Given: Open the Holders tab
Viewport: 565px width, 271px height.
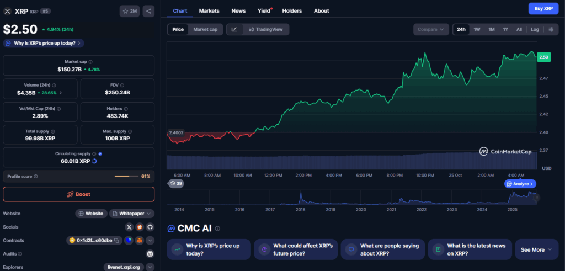Looking at the screenshot, I should click(292, 10).
